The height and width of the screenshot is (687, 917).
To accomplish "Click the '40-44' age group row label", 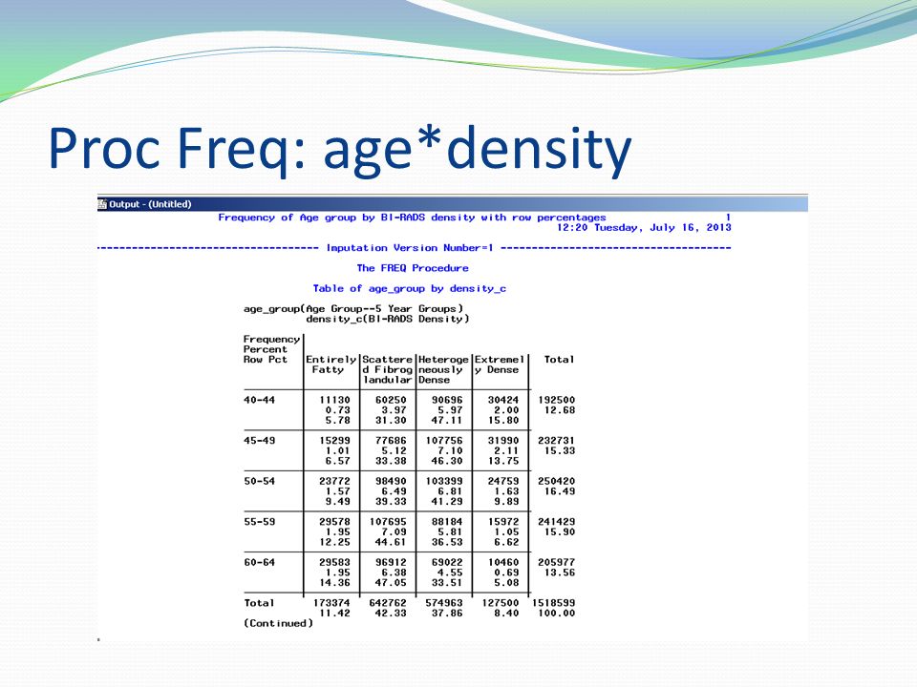I will click(259, 400).
